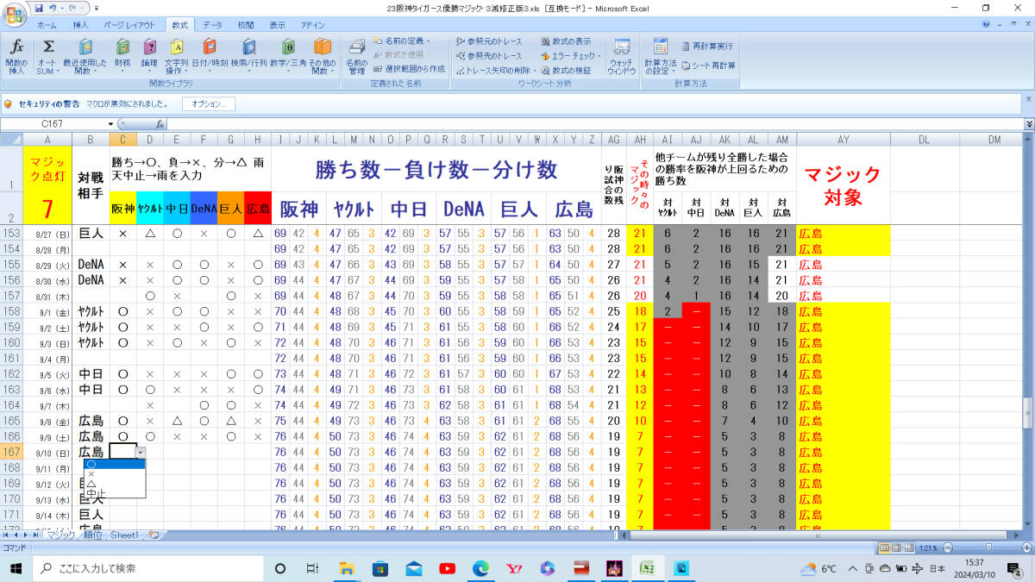
Task: Choose △ in the cell dropdown list
Action: 115,484
